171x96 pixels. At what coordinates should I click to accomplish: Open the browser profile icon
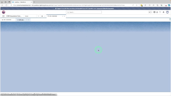pos(2,2)
